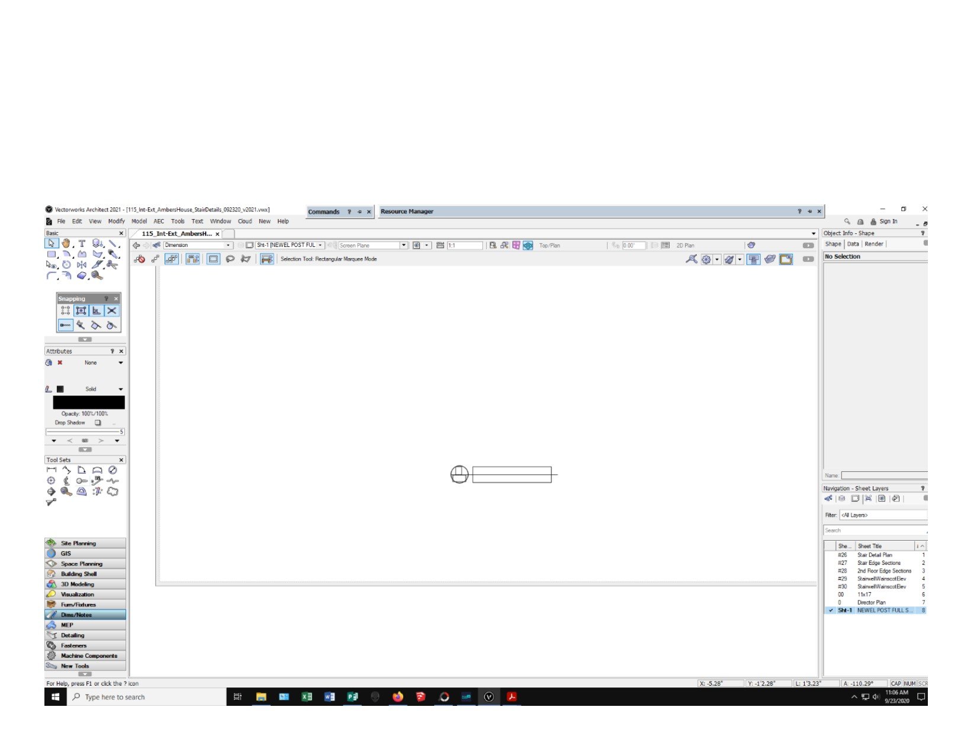Viewport: 977px width, 755px height.
Task: Pick the Mirror tool in Basic palette
Action: pyautogui.click(x=82, y=265)
